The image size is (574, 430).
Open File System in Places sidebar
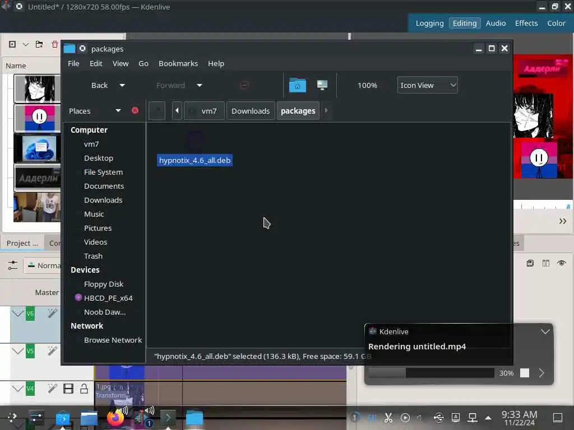pos(103,172)
